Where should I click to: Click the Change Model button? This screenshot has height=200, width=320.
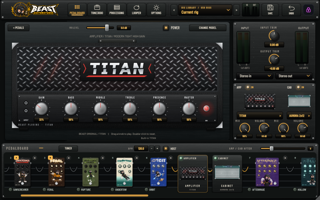(207, 28)
